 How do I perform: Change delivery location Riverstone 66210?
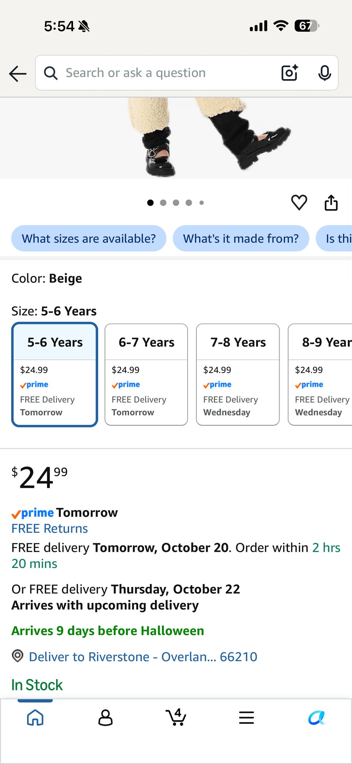(143, 657)
